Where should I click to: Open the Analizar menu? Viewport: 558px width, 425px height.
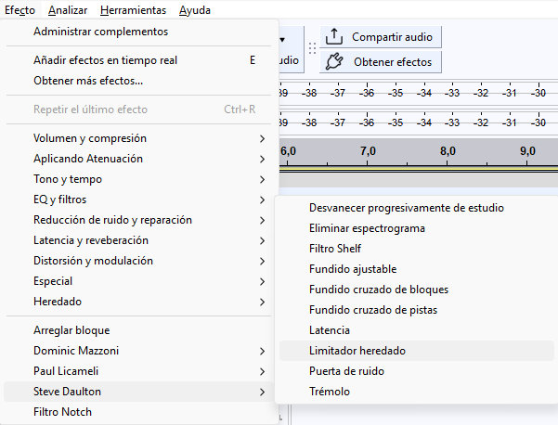coord(69,10)
